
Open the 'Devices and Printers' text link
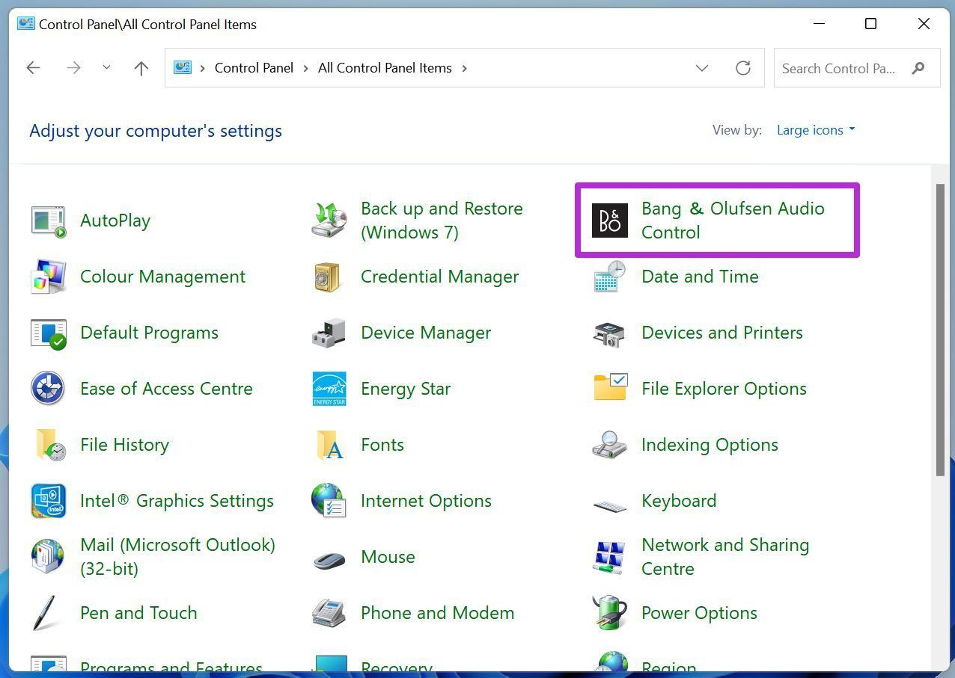(722, 333)
